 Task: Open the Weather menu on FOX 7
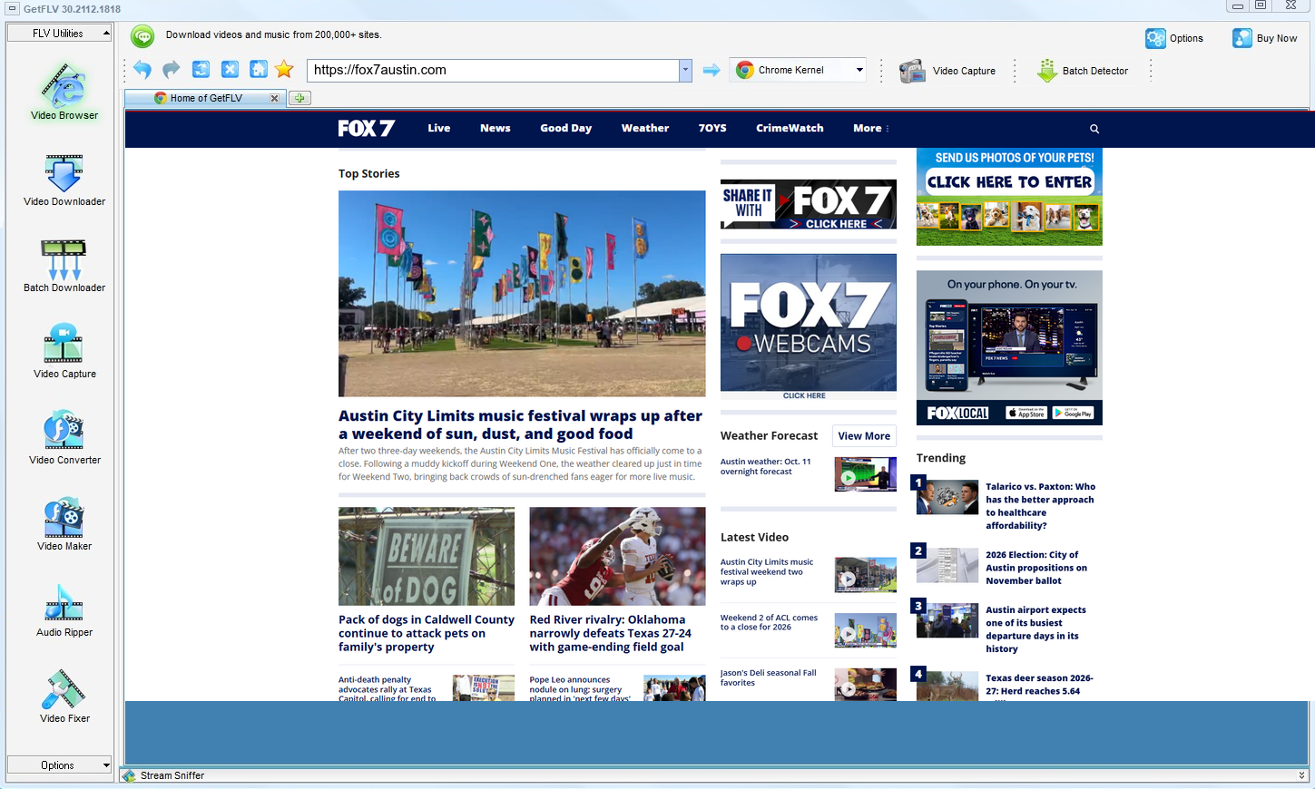[x=645, y=129]
